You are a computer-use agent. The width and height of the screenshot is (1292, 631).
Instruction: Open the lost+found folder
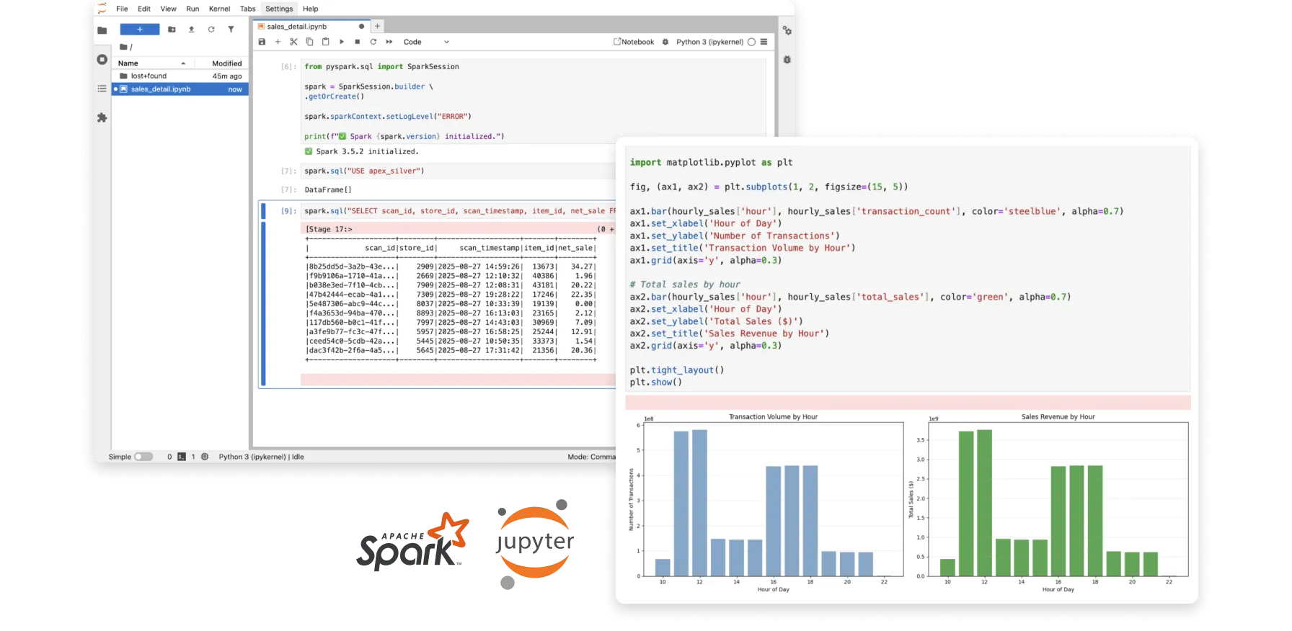(180, 76)
